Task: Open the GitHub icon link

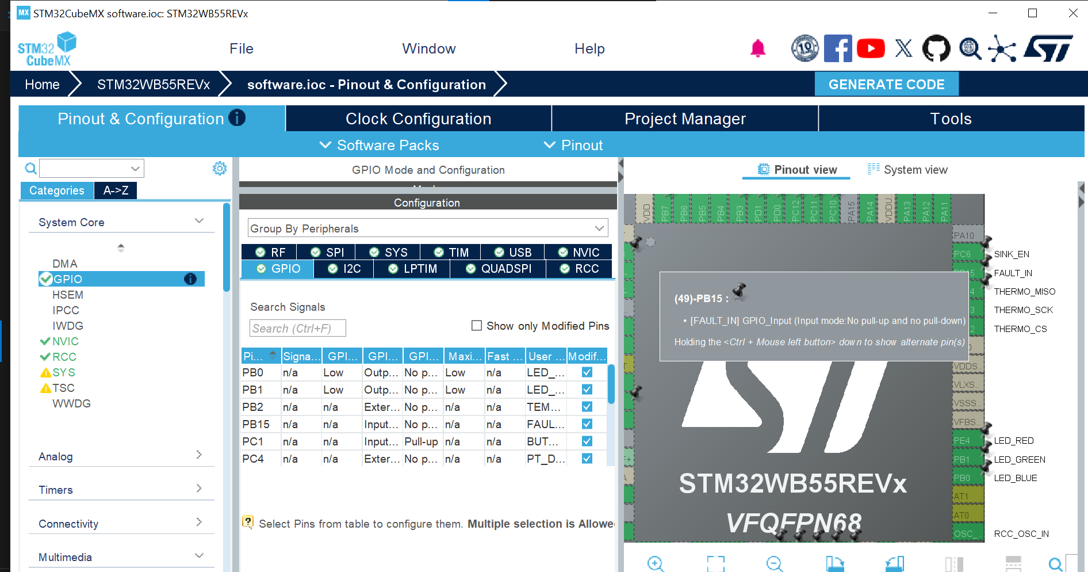Action: (x=936, y=49)
